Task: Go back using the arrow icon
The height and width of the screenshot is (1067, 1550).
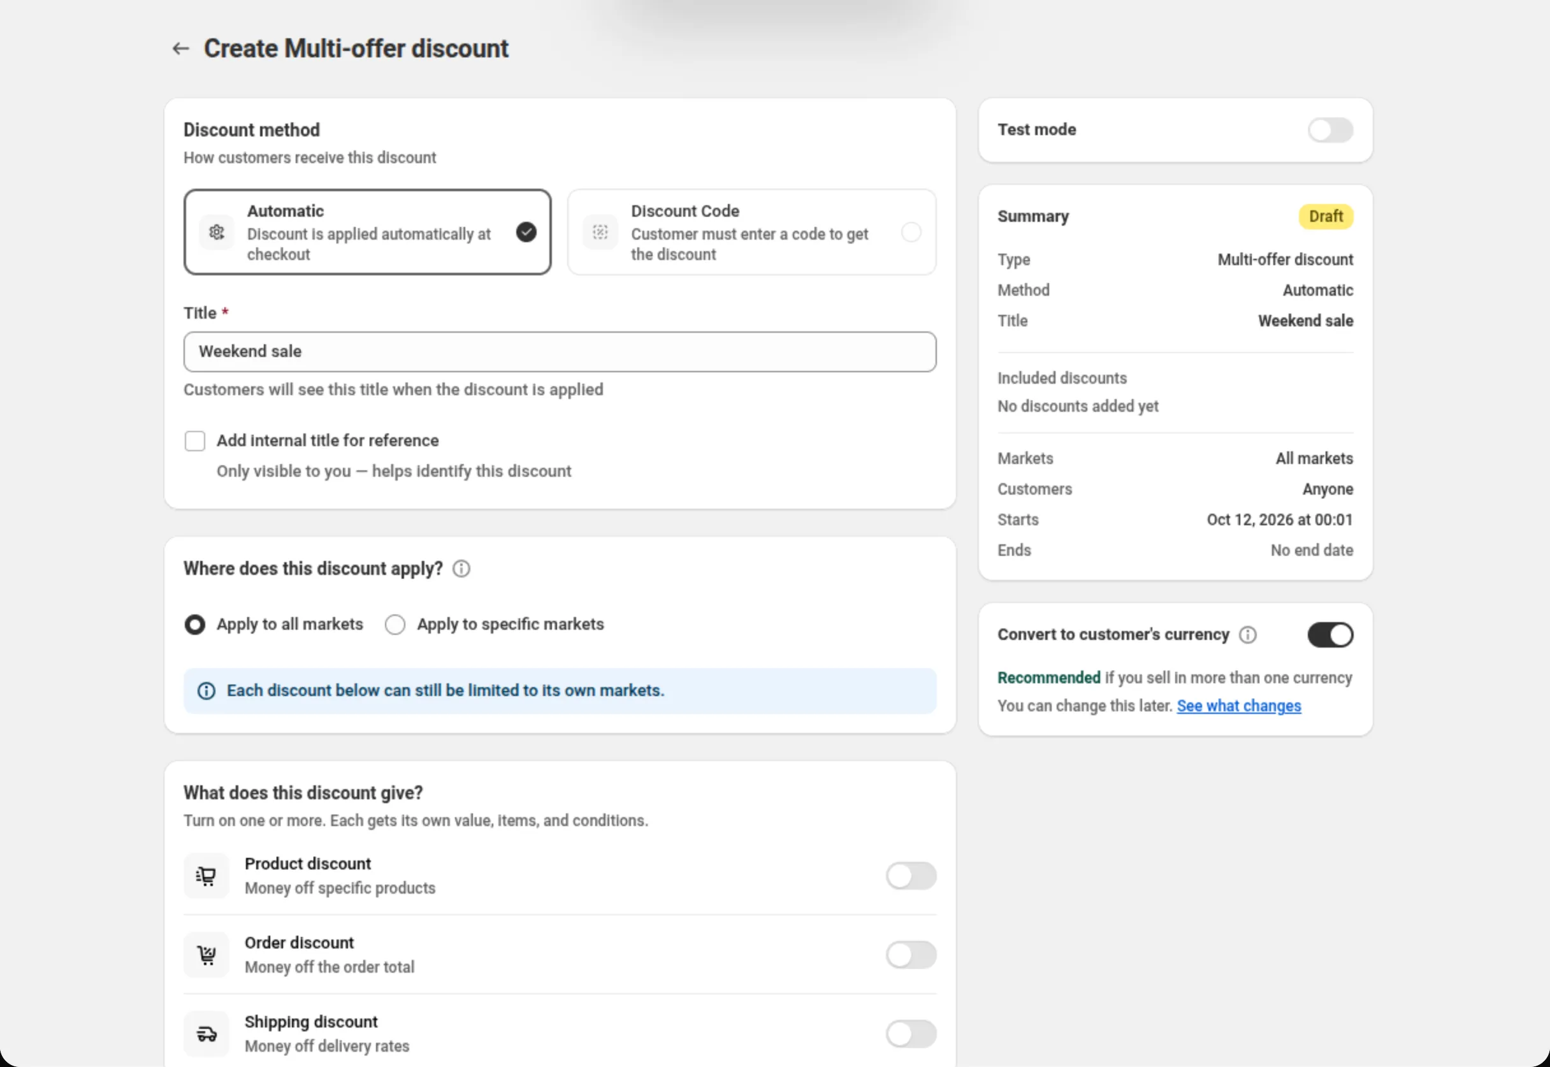Action: [x=180, y=48]
